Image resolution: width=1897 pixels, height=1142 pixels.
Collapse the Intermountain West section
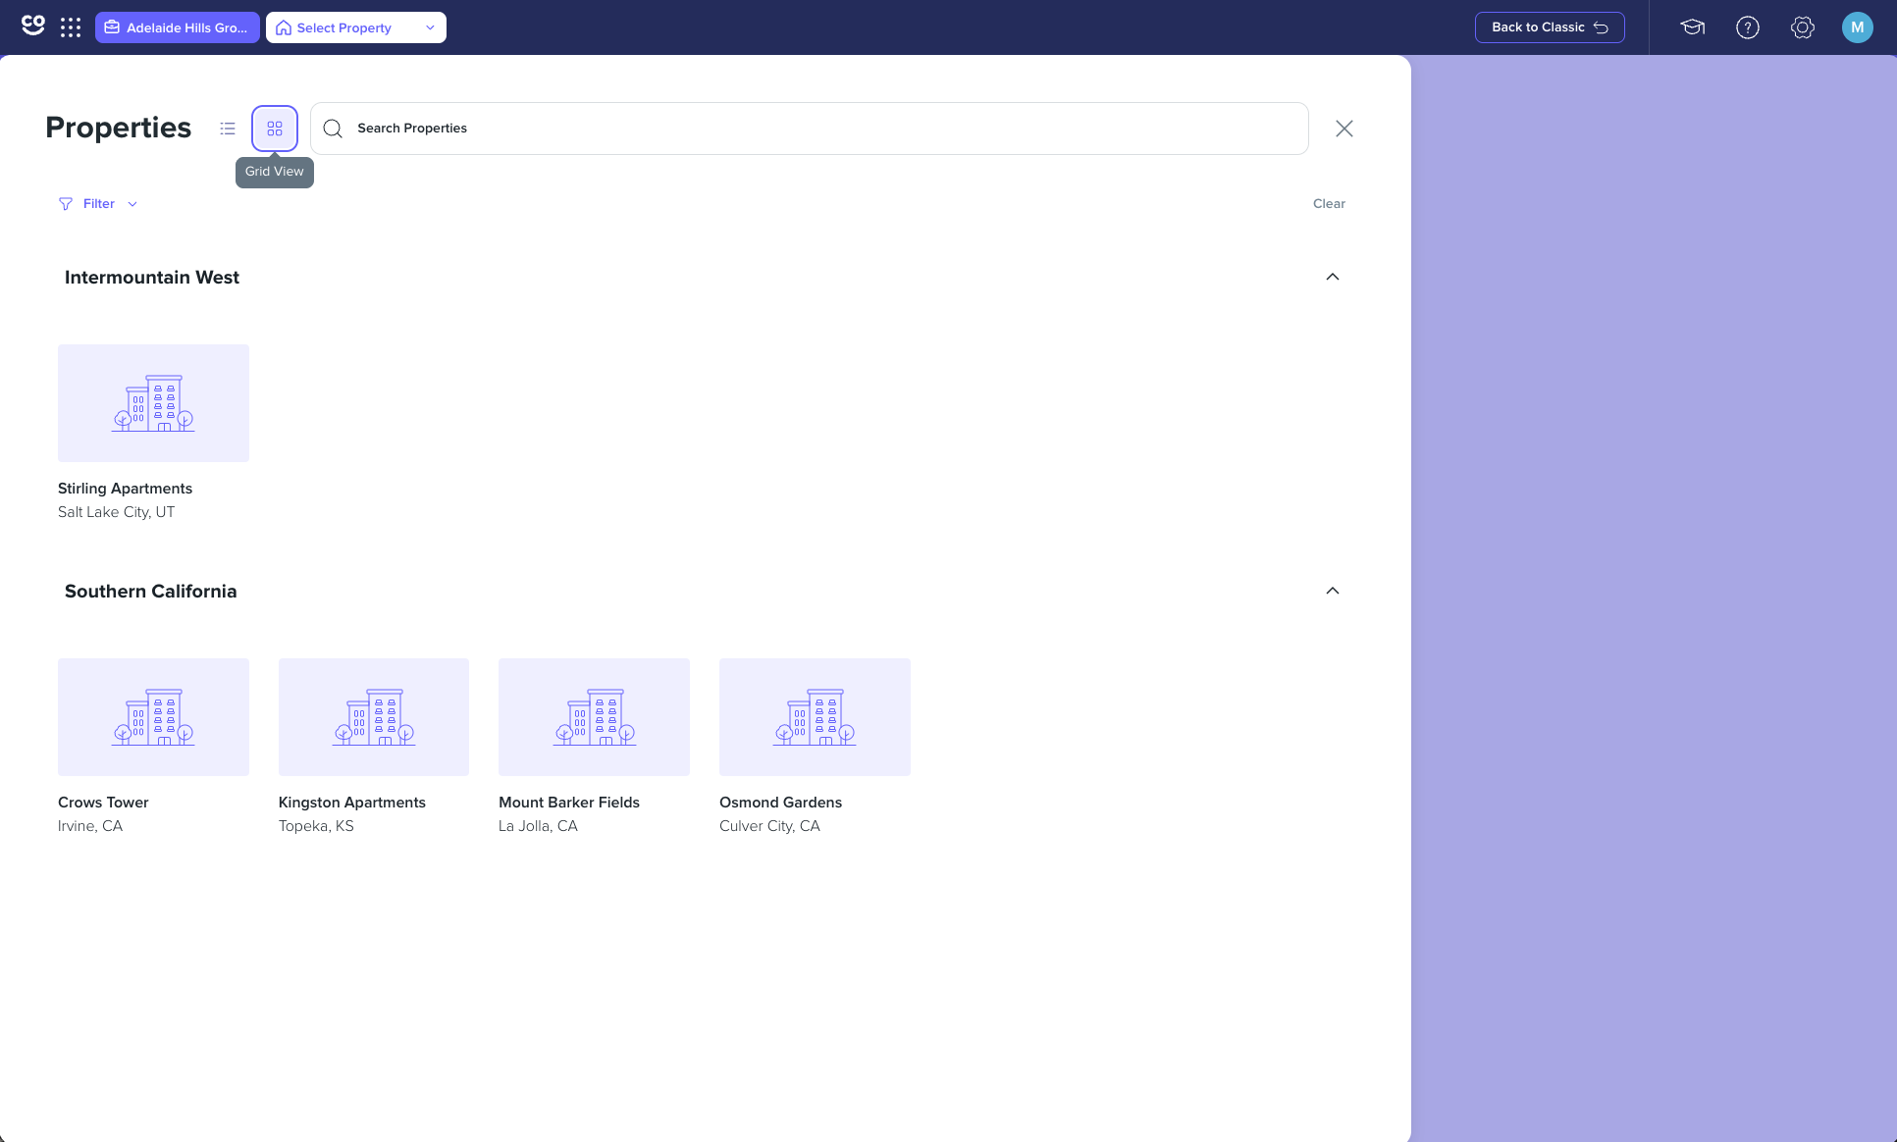point(1333,277)
